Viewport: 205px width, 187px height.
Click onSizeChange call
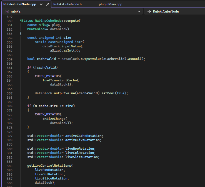[x=54, y=119]
